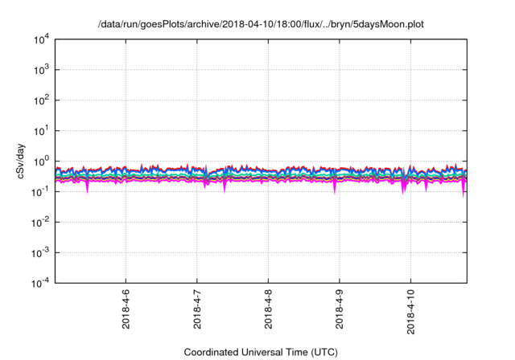
Task: Click the 10^0 y-axis tick label
Action: (x=40, y=161)
